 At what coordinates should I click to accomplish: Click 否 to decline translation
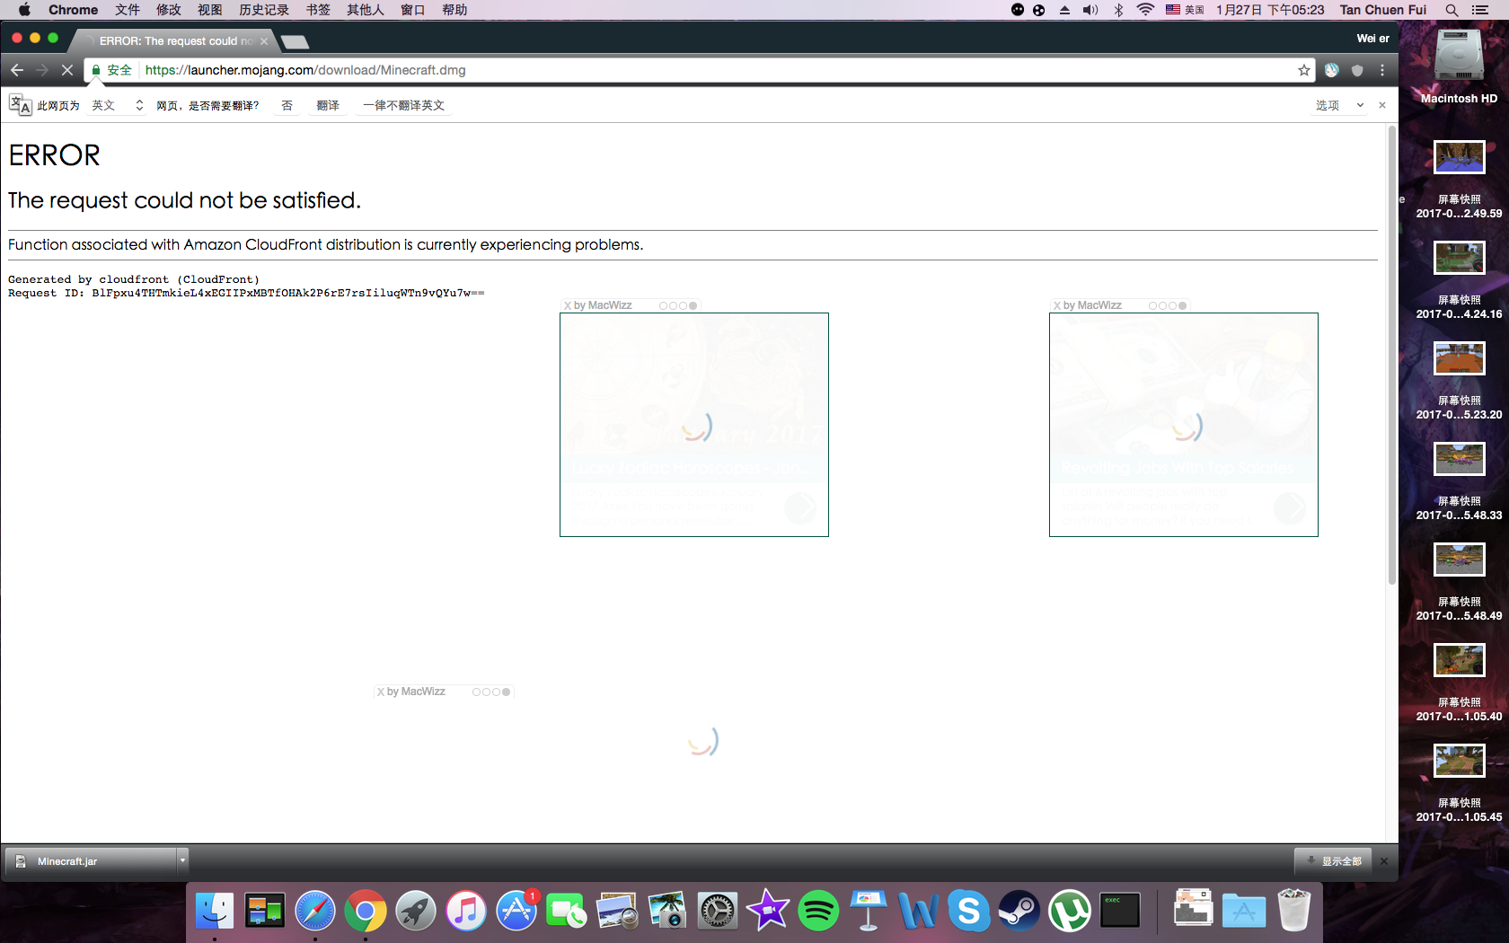287,105
